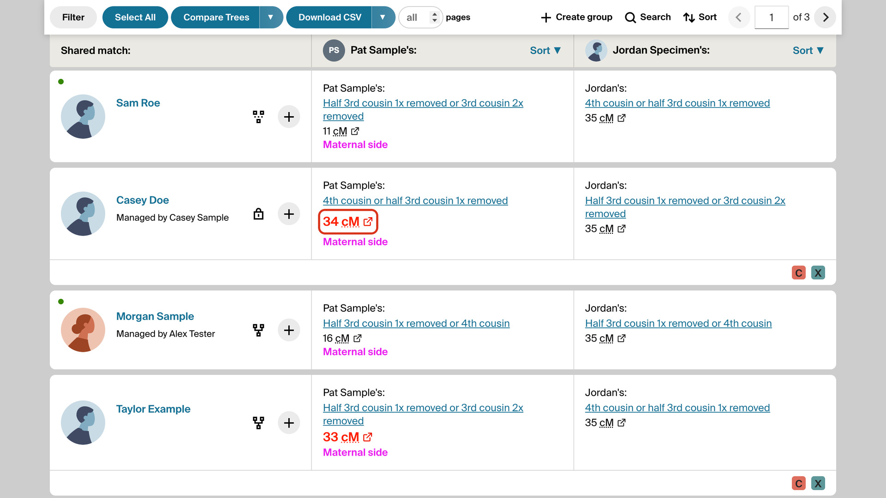The width and height of the screenshot is (886, 498).
Task: Open Sam Roe's family tree icon
Action: coord(258,117)
